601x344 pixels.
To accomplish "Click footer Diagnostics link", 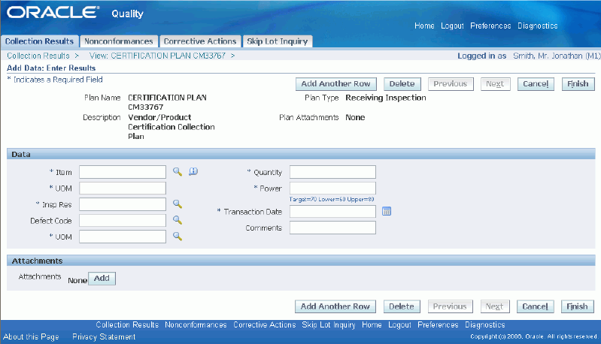I will (x=485, y=325).
